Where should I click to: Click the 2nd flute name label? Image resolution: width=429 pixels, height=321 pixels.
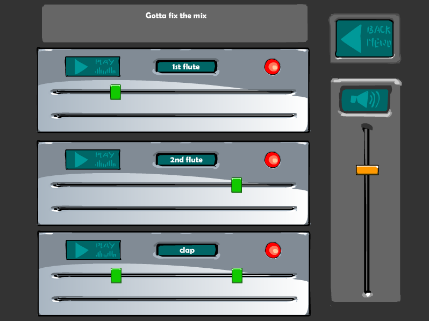click(x=186, y=160)
